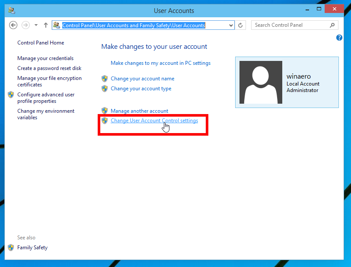Click the shield icon beside Change your account type

point(105,88)
